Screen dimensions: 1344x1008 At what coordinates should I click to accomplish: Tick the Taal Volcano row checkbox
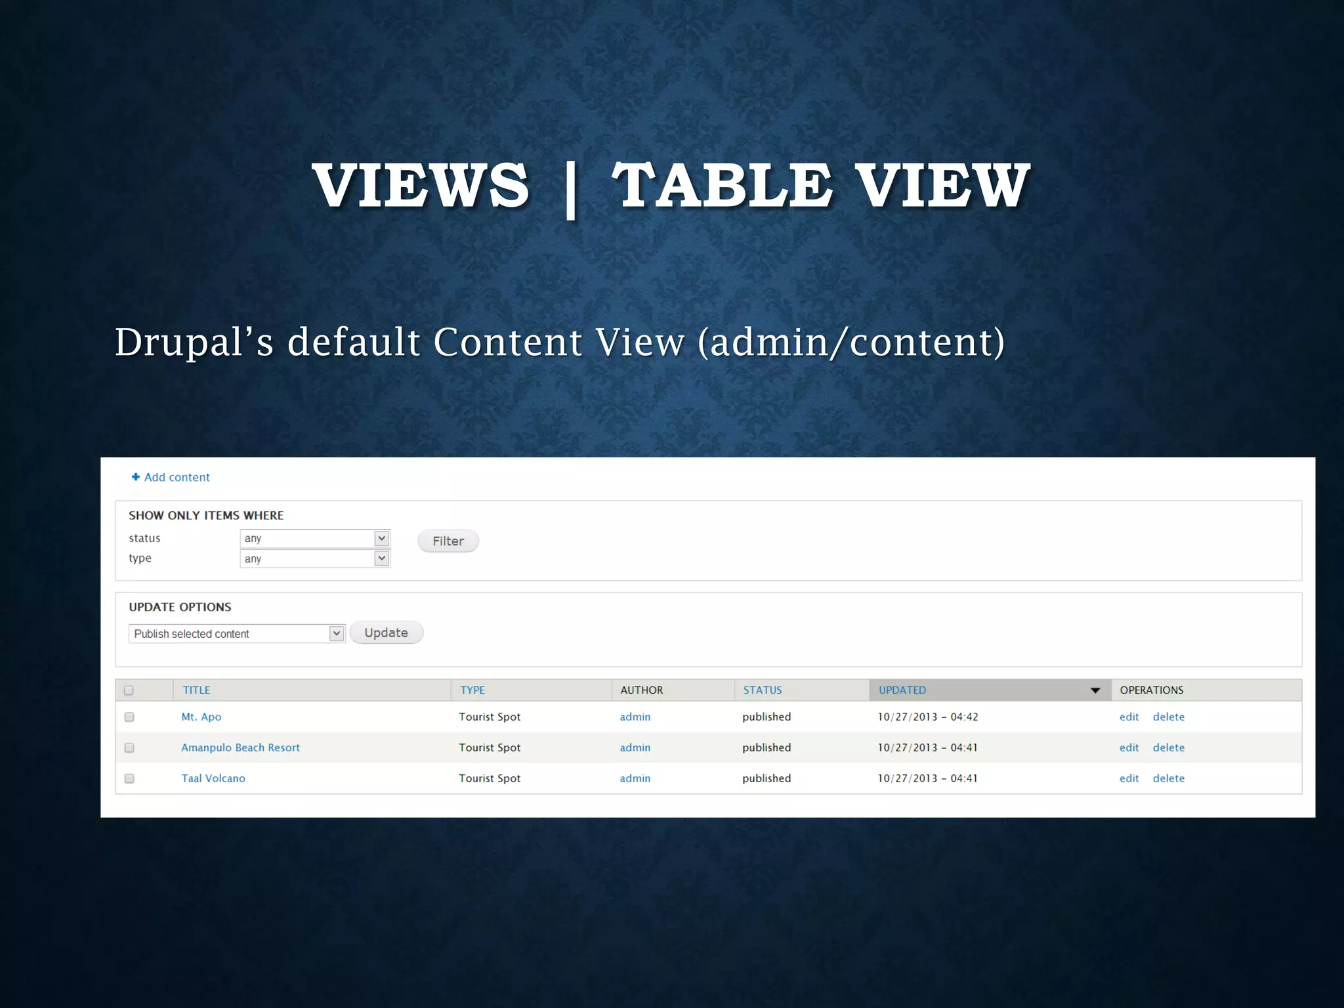click(129, 778)
